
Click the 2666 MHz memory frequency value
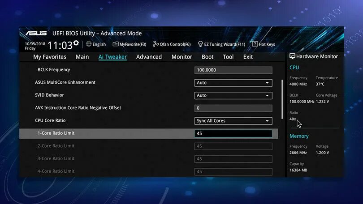(x=298, y=153)
